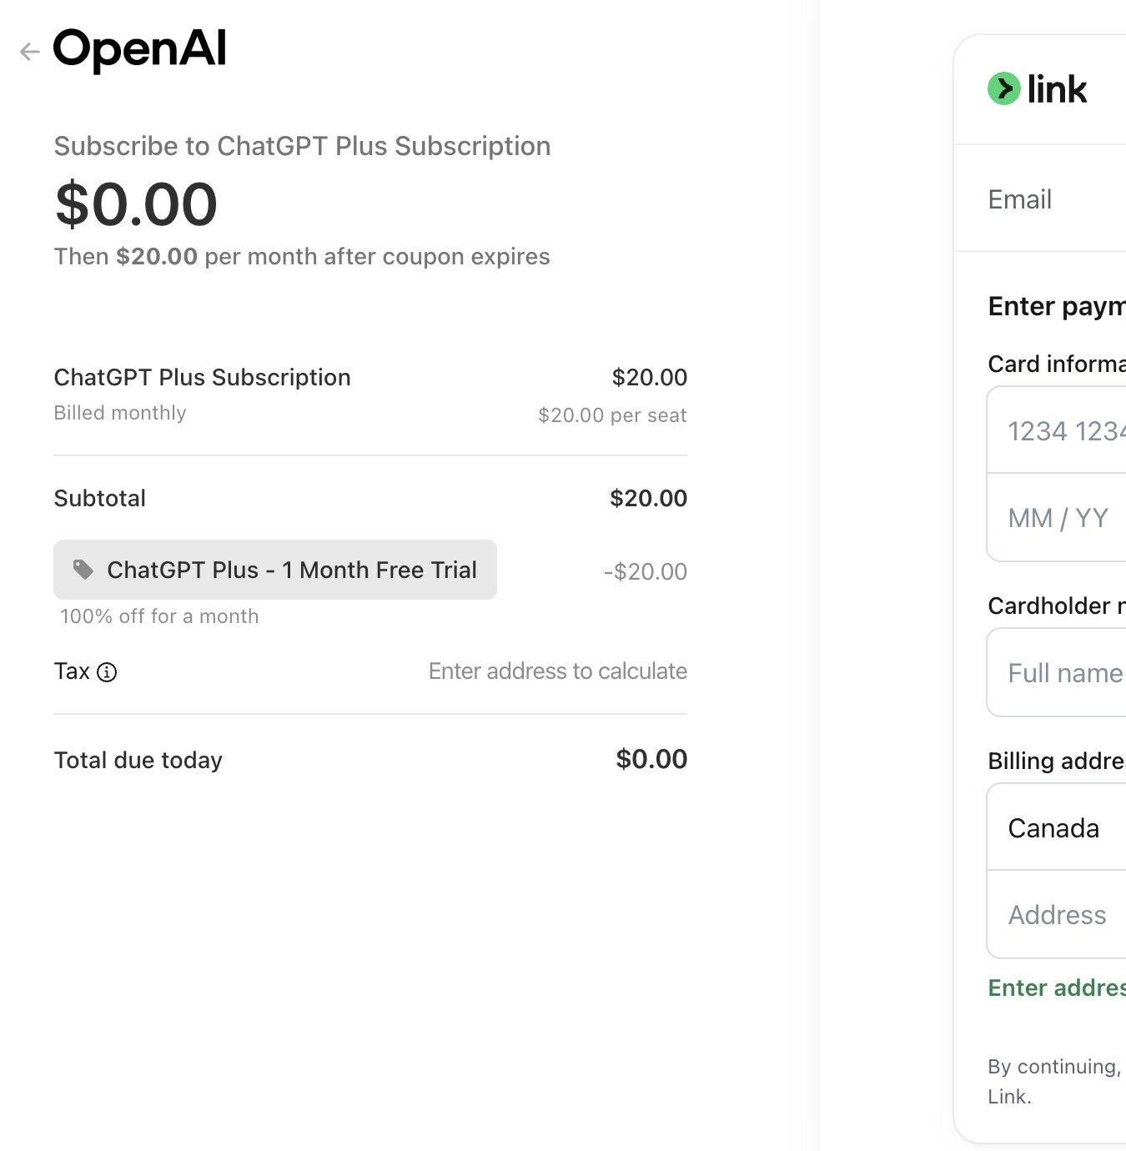Click the Total due today amount
This screenshot has height=1151, width=1126.
pyautogui.click(x=651, y=759)
